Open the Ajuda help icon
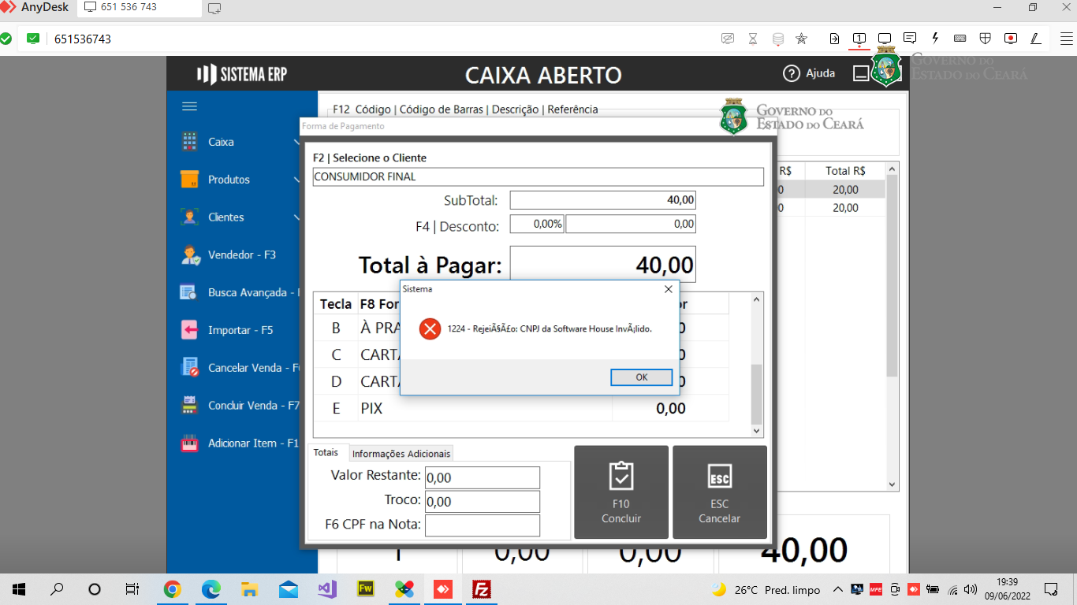1077x605 pixels. (791, 73)
